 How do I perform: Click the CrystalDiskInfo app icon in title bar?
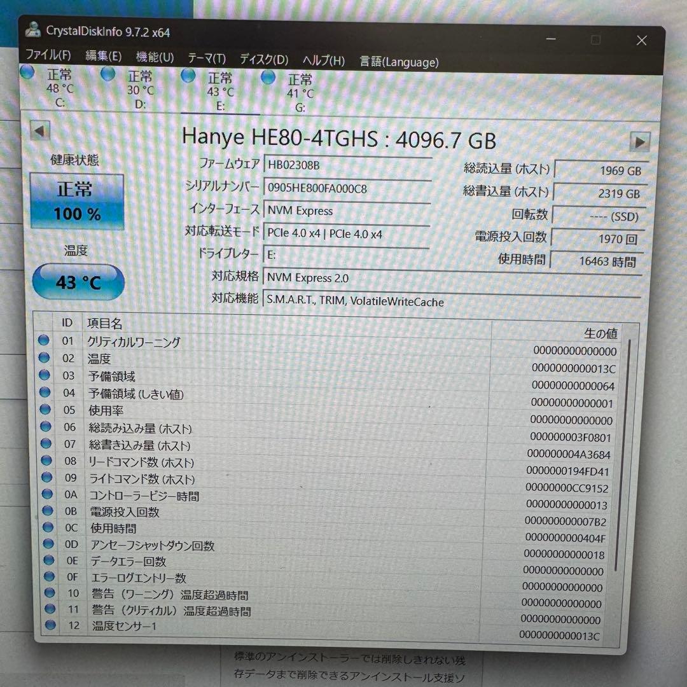click(33, 29)
